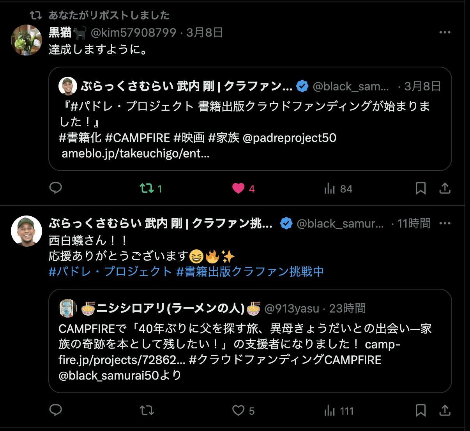Reply to 黒猫's repost
The height and width of the screenshot is (431, 470).
56,188
